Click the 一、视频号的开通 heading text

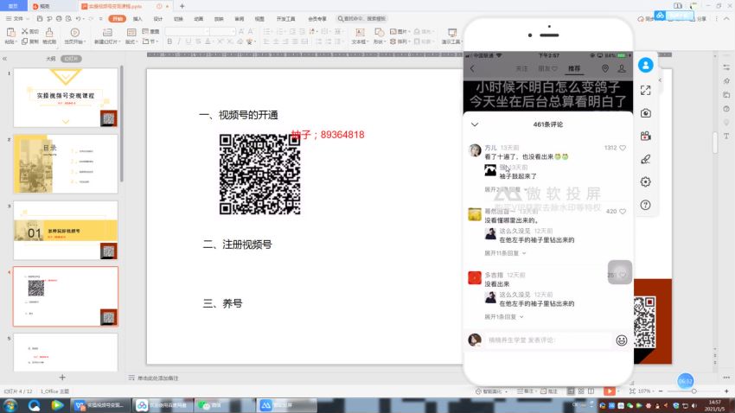(239, 115)
